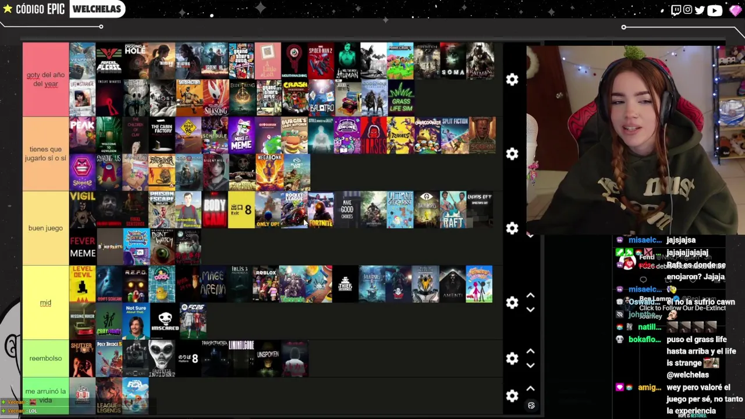Move the 'reembolso' row up
The image size is (745, 419).
(x=530, y=351)
